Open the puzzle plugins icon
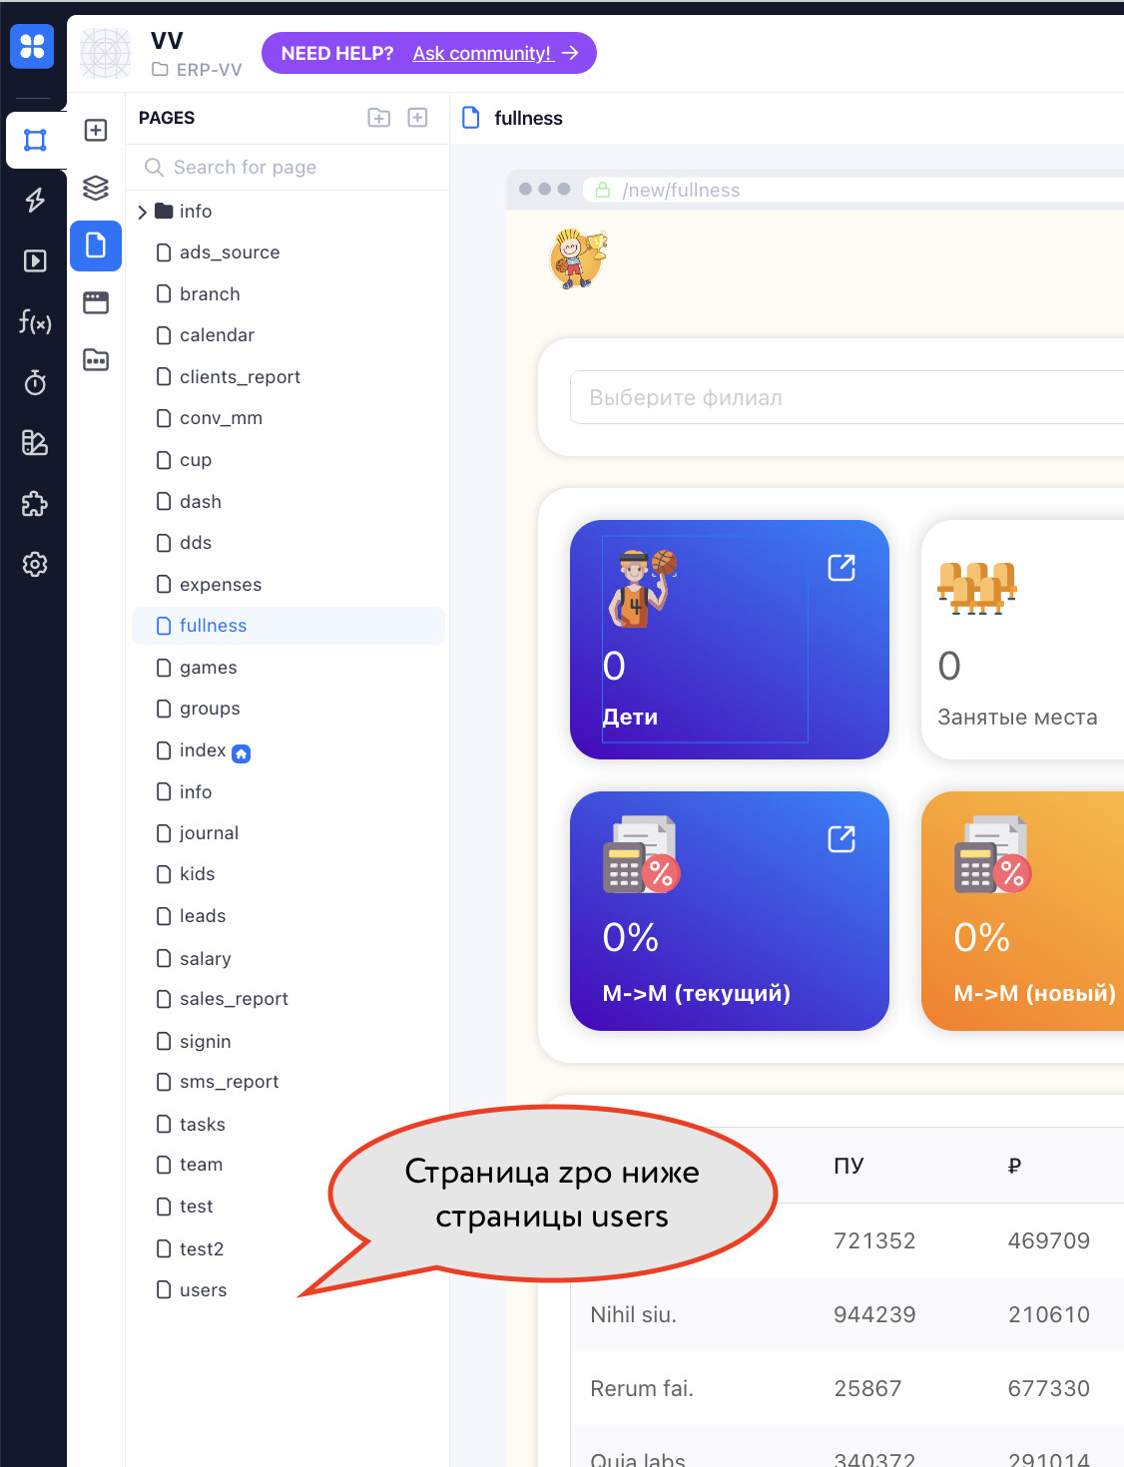The height and width of the screenshot is (1467, 1124). click(35, 503)
